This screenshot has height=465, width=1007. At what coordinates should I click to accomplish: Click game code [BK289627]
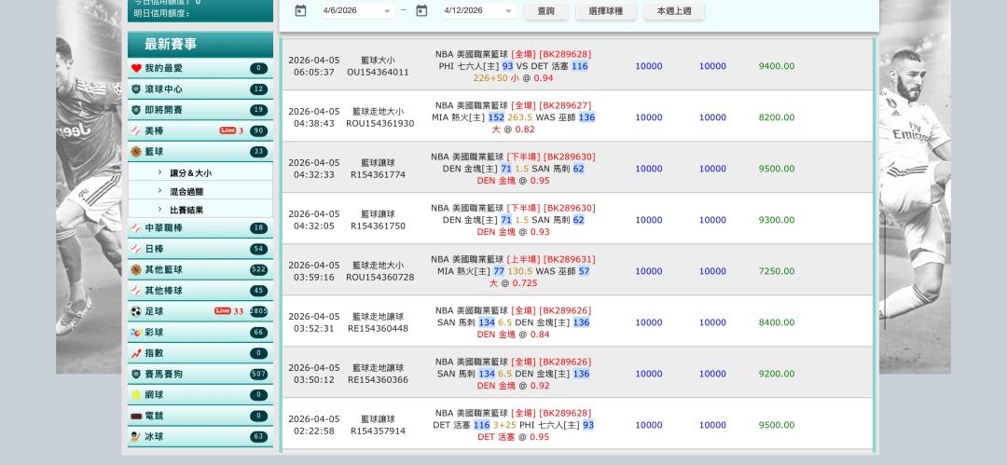[x=565, y=105]
